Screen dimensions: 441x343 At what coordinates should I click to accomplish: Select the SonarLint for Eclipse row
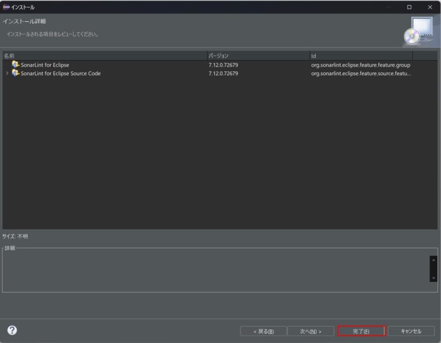pyautogui.click(x=45, y=65)
